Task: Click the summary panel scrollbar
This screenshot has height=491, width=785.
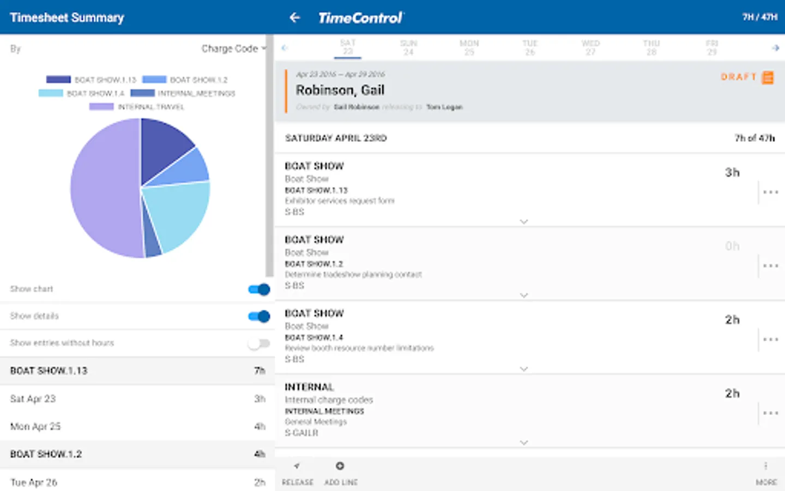Action: [269, 155]
